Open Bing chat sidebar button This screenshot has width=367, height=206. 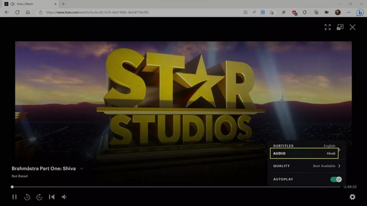tap(360, 12)
